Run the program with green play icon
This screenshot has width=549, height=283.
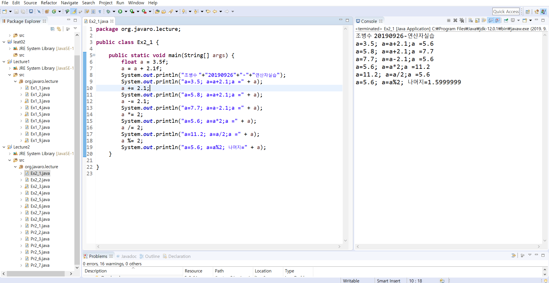[x=120, y=11]
